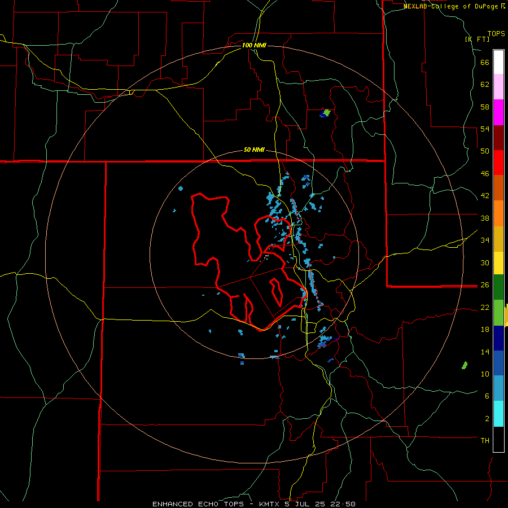This screenshot has width=508, height=508.
Task: Click the "14" legend value
Action: pos(485,352)
